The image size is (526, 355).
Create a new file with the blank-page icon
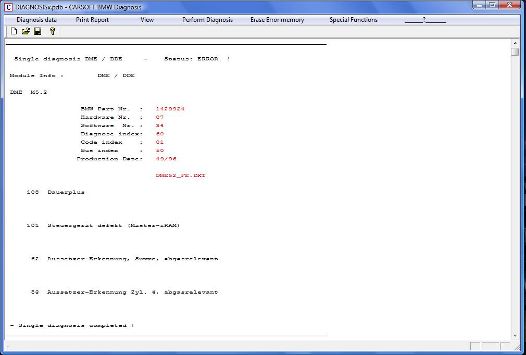[14, 32]
